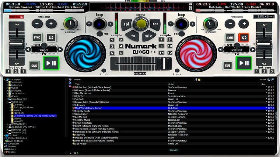
Task: Decrease deck A loop length with minus
Action: 89,24
